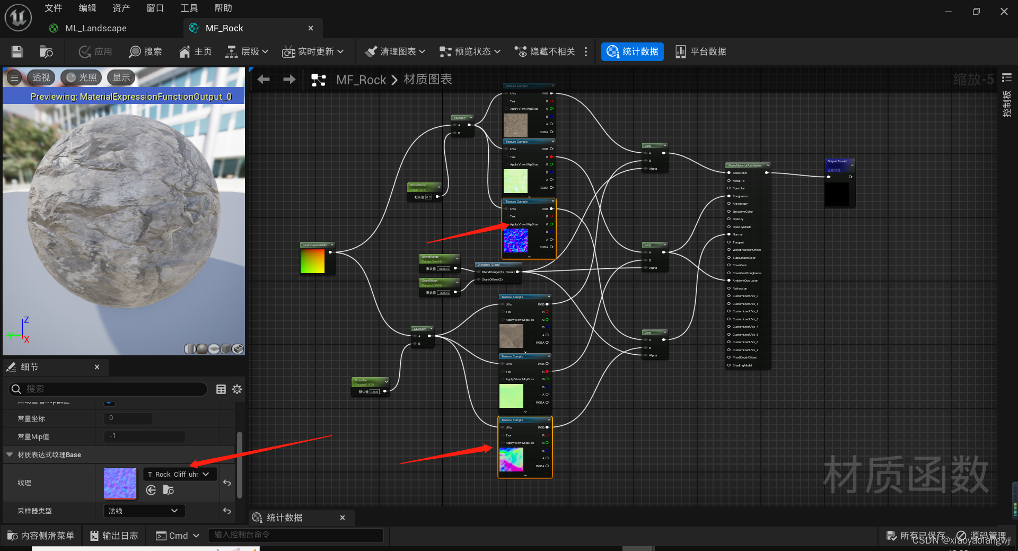The width and height of the screenshot is (1018, 551).
Task: Switch to the ML_Landscape tab
Action: tap(95, 28)
